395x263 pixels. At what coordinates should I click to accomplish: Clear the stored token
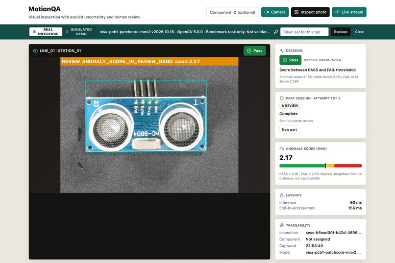coord(359,32)
